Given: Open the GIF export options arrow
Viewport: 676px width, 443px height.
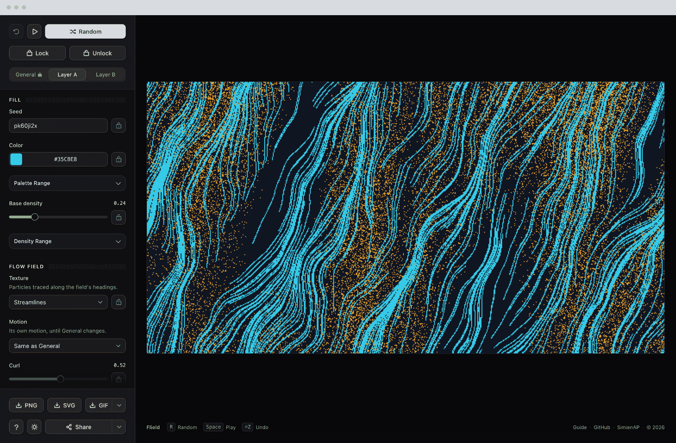Looking at the screenshot, I should (119, 405).
